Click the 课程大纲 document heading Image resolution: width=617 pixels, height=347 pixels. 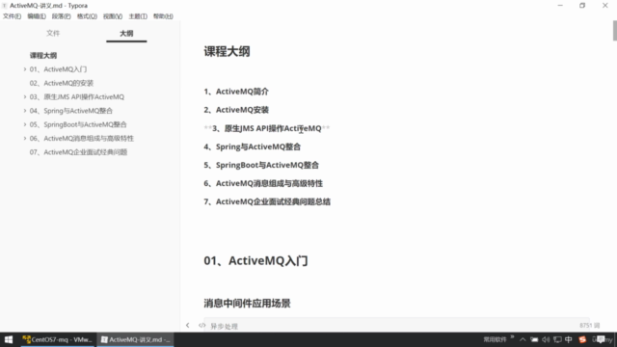point(227,51)
